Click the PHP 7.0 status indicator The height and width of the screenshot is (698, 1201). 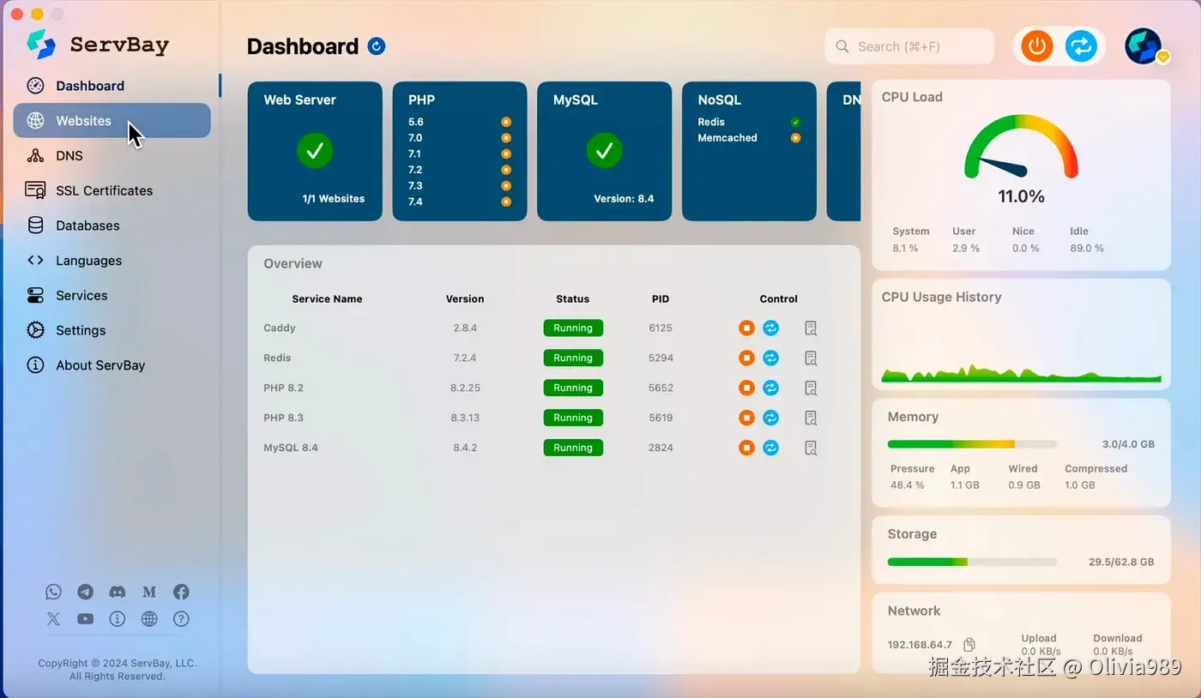[x=506, y=137]
